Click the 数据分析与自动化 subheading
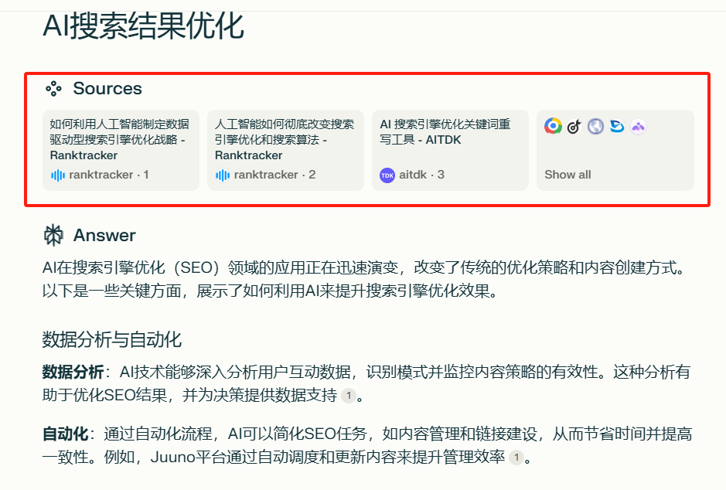This screenshot has width=726, height=490. point(111,339)
